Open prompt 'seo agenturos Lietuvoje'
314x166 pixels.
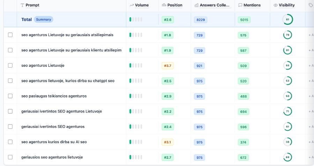(x=43, y=66)
